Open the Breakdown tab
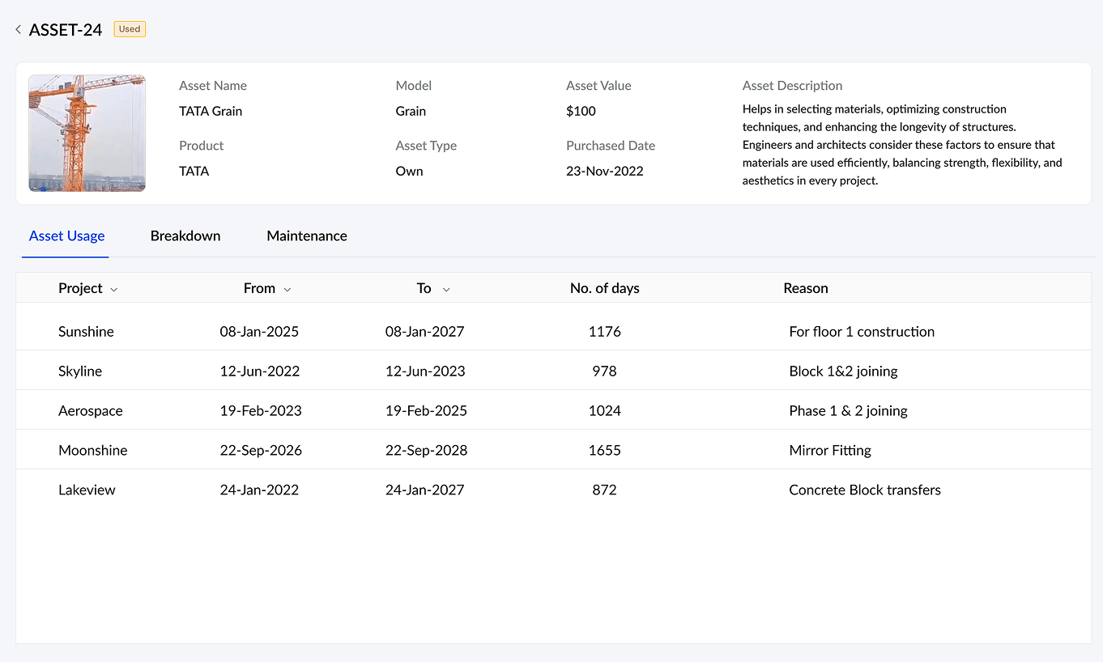The width and height of the screenshot is (1103, 662). (185, 236)
